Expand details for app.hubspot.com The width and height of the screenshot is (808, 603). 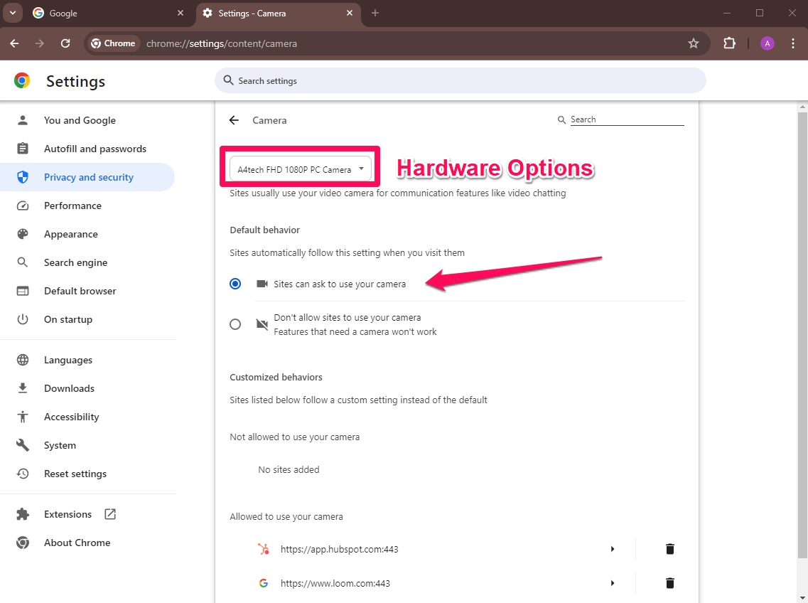(612, 549)
